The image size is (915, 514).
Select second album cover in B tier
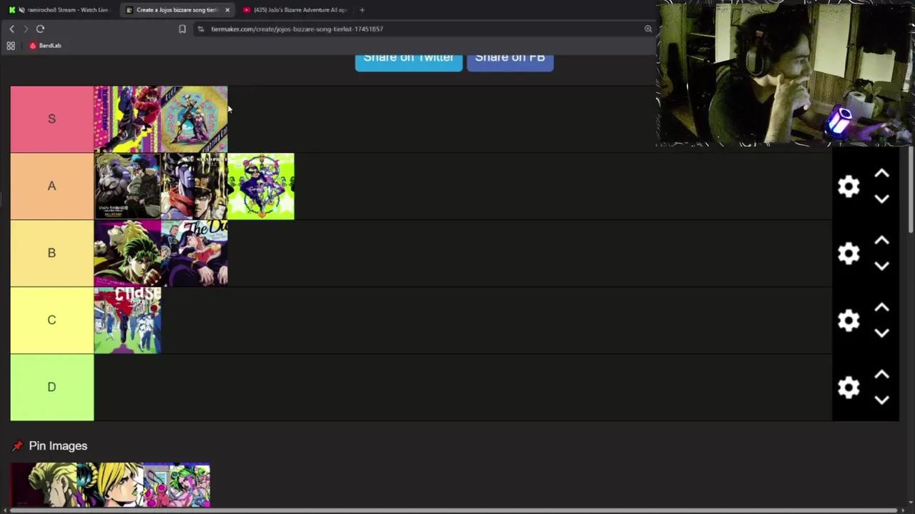pyautogui.click(x=194, y=253)
